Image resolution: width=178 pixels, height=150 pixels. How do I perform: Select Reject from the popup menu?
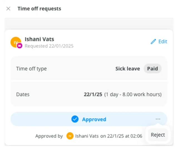click(158, 135)
